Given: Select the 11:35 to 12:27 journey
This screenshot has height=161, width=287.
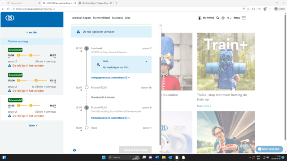Looking at the screenshot, I should (x=32, y=58).
